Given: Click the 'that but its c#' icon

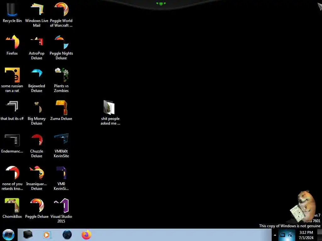Looking at the screenshot, I should (12, 110).
